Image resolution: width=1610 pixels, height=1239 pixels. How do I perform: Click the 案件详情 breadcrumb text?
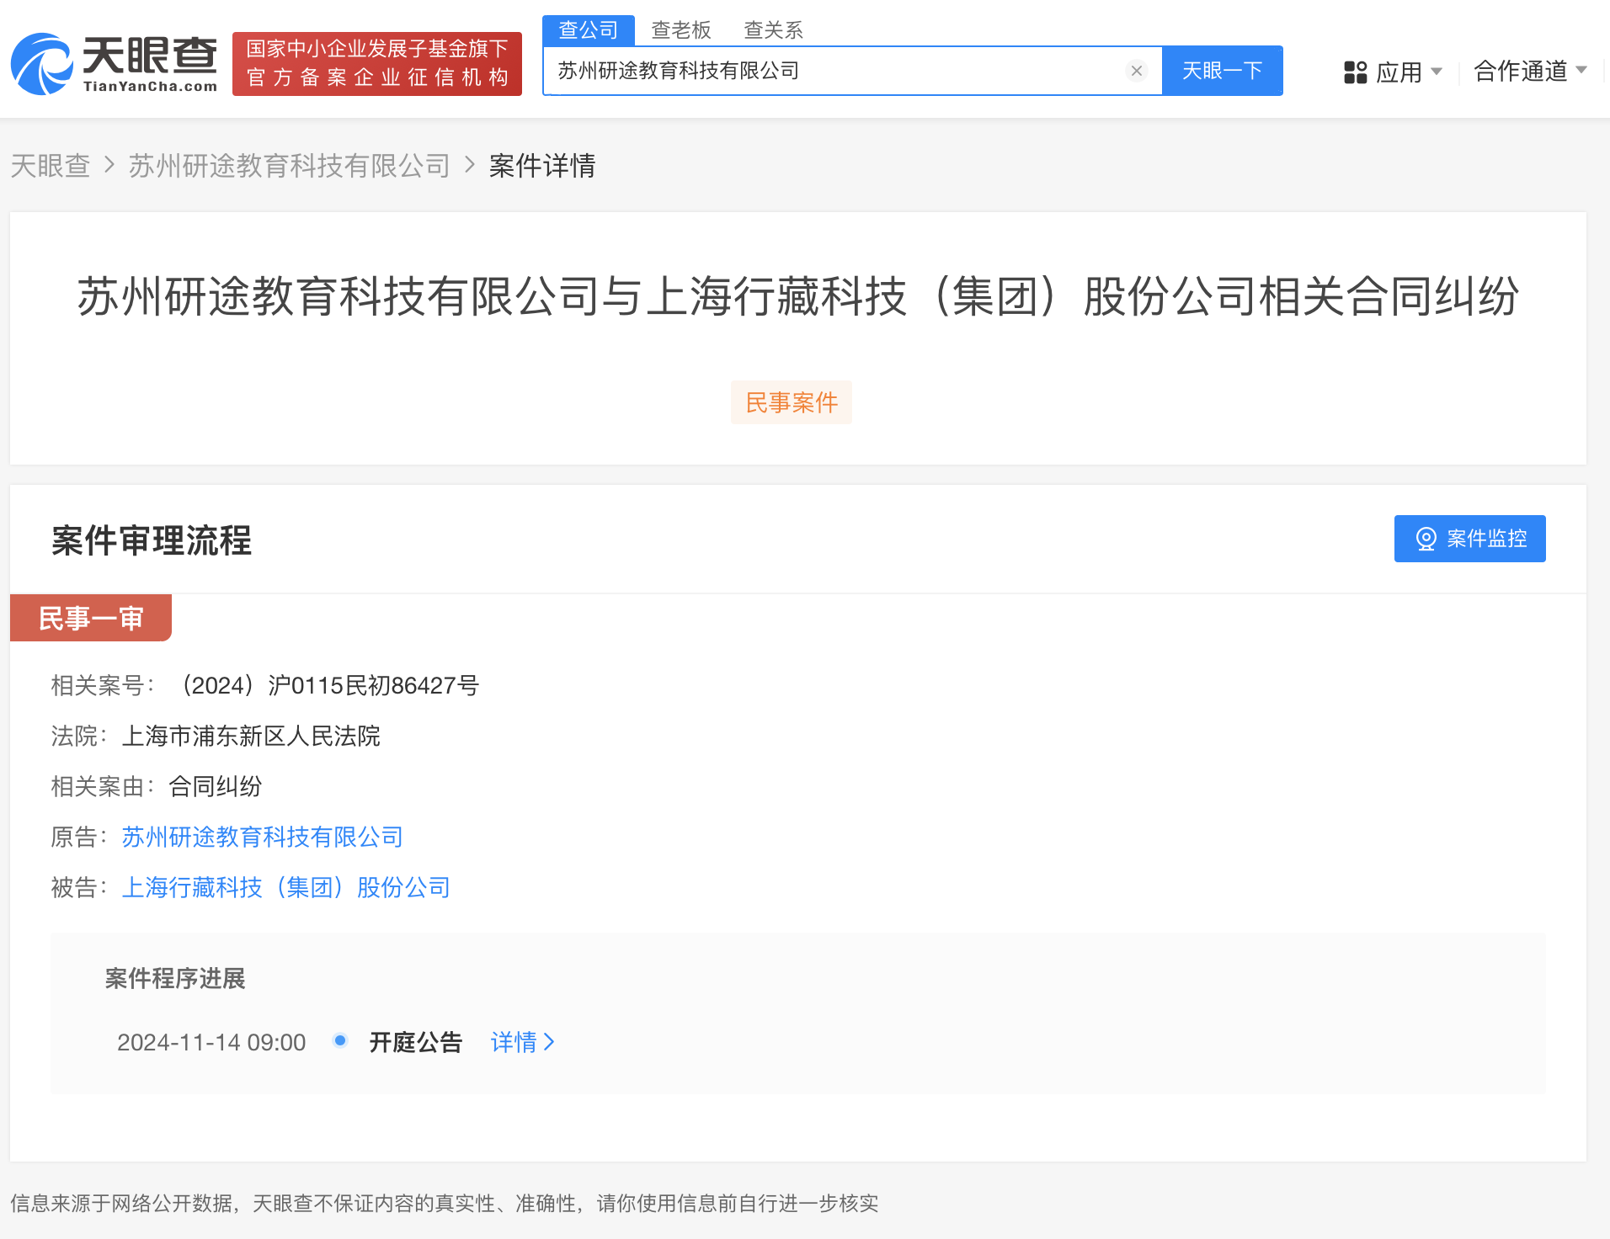542,166
